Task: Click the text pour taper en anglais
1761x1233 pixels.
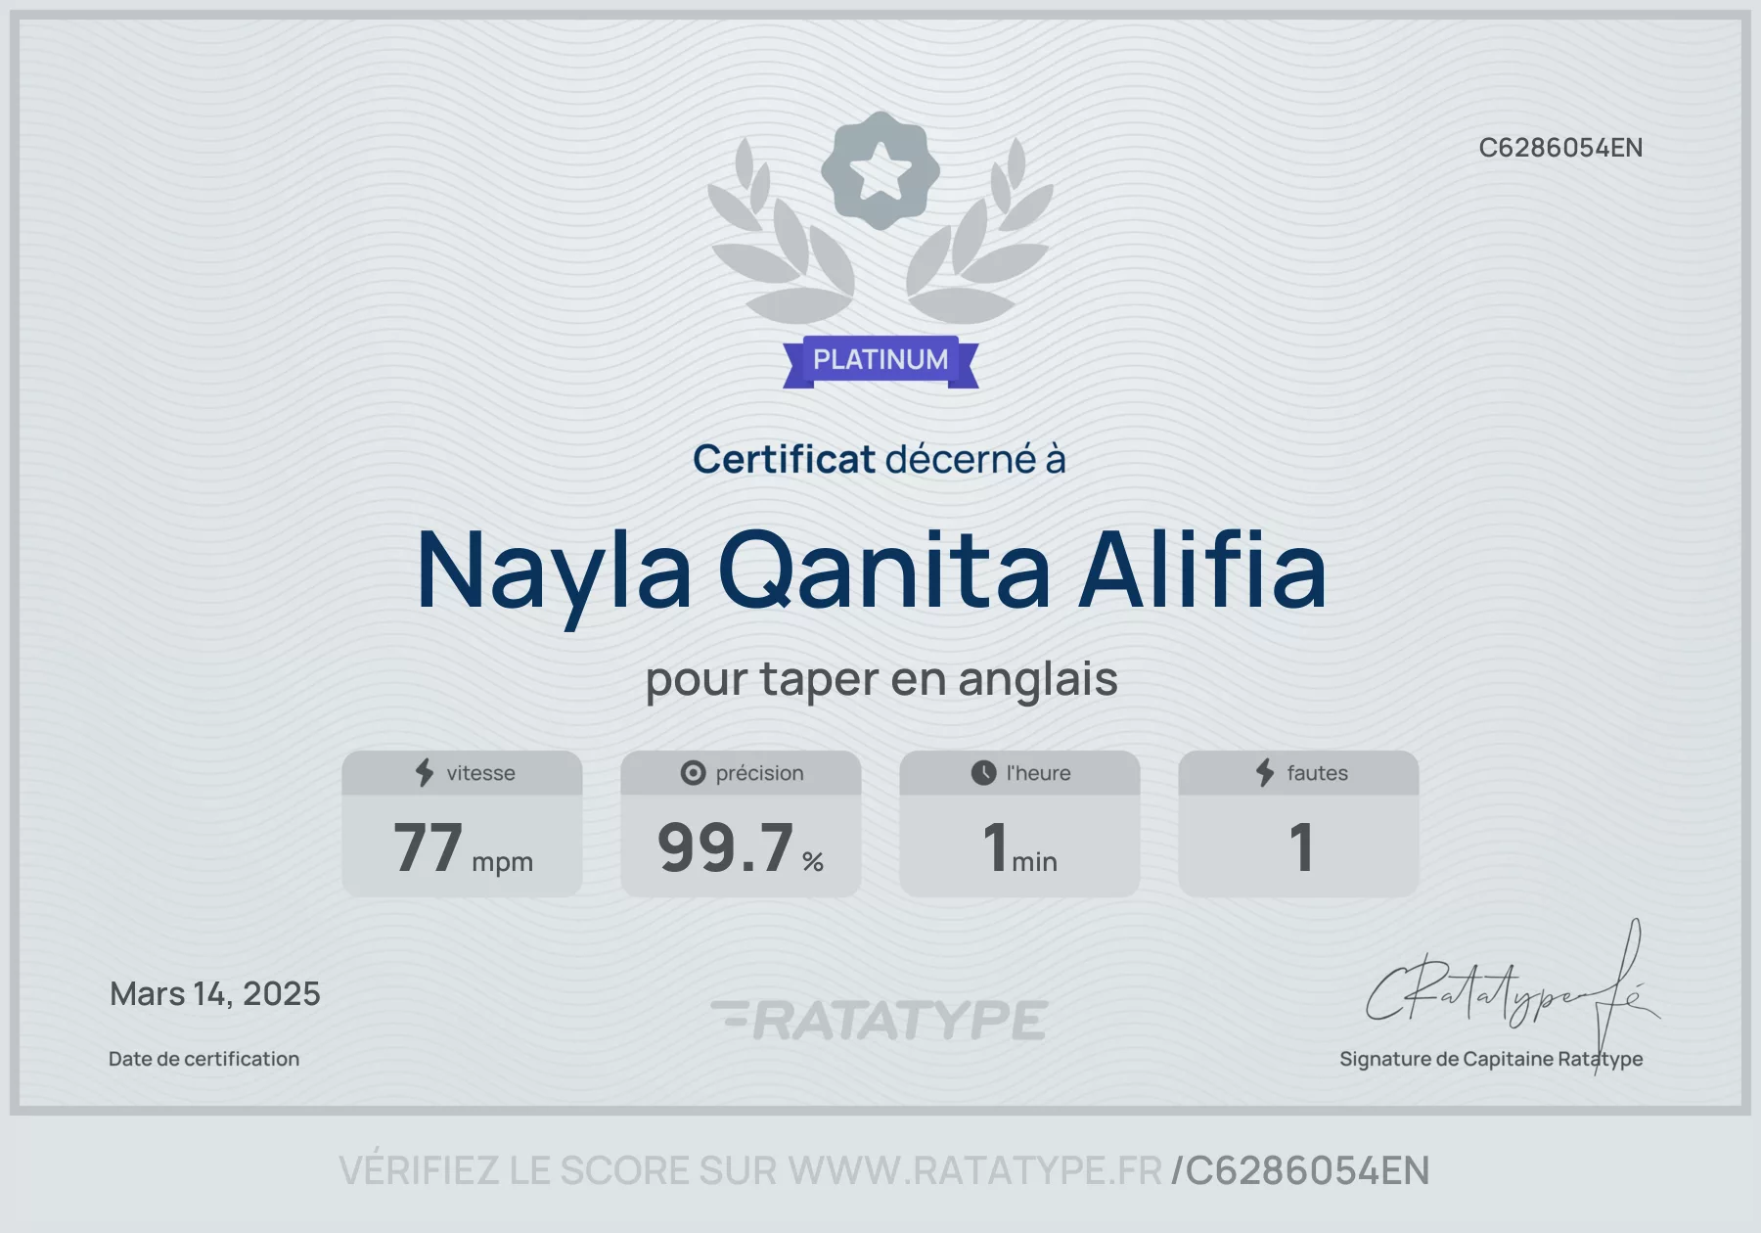Action: tap(881, 680)
